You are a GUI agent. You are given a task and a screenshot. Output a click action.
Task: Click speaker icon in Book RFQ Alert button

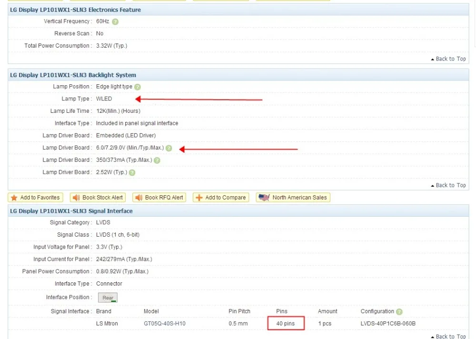pyautogui.click(x=139, y=198)
